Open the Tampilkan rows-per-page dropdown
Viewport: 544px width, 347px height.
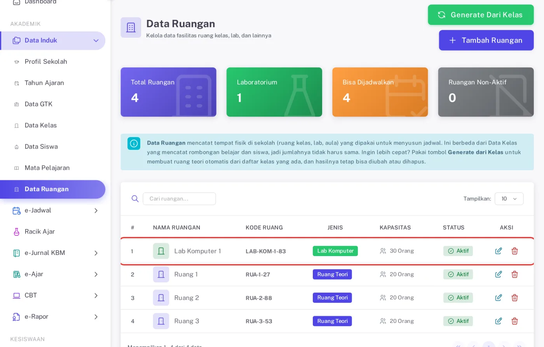tap(509, 199)
